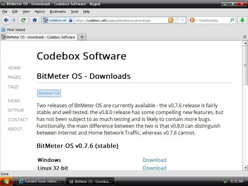
Task: Open the Downloads green arrow button
Action: click(x=242, y=20)
